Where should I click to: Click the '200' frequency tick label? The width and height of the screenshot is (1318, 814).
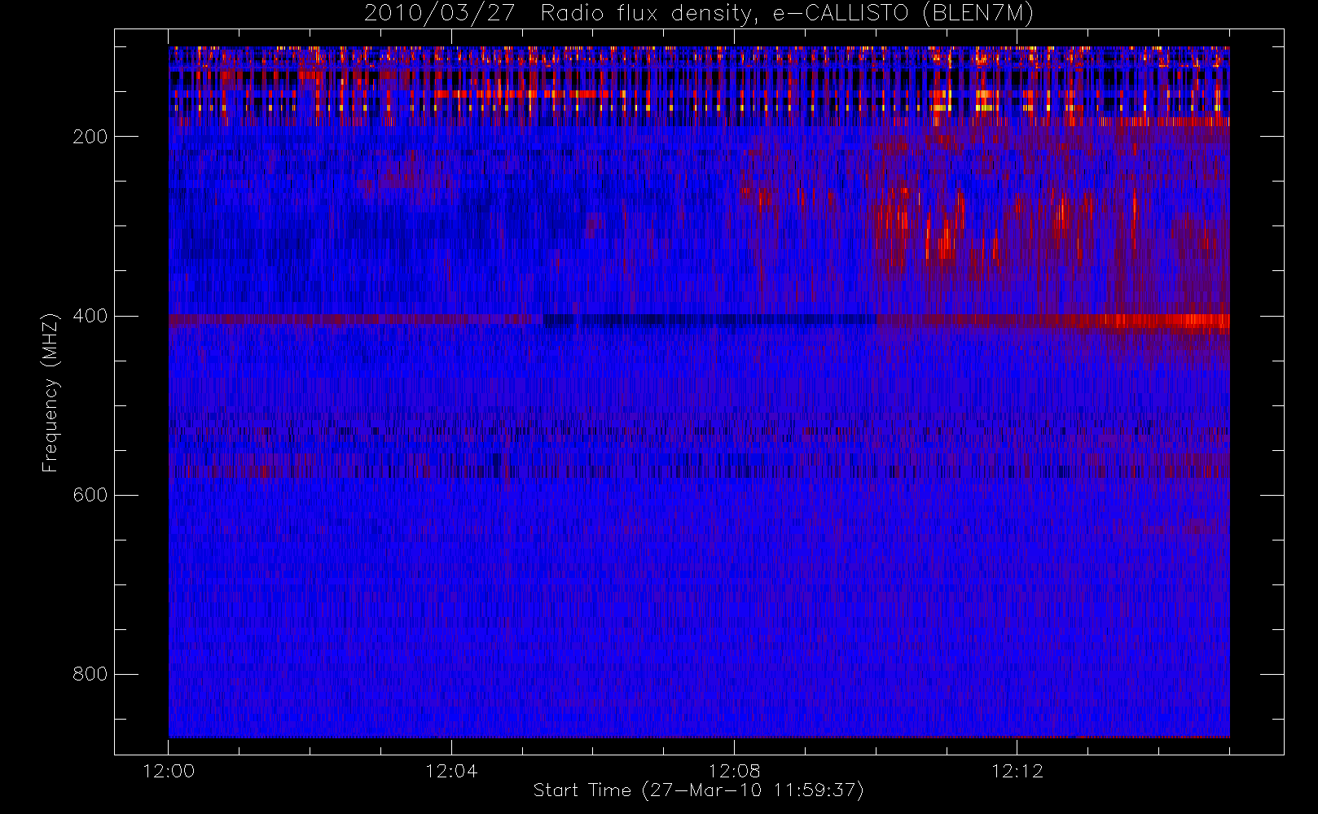click(90, 137)
